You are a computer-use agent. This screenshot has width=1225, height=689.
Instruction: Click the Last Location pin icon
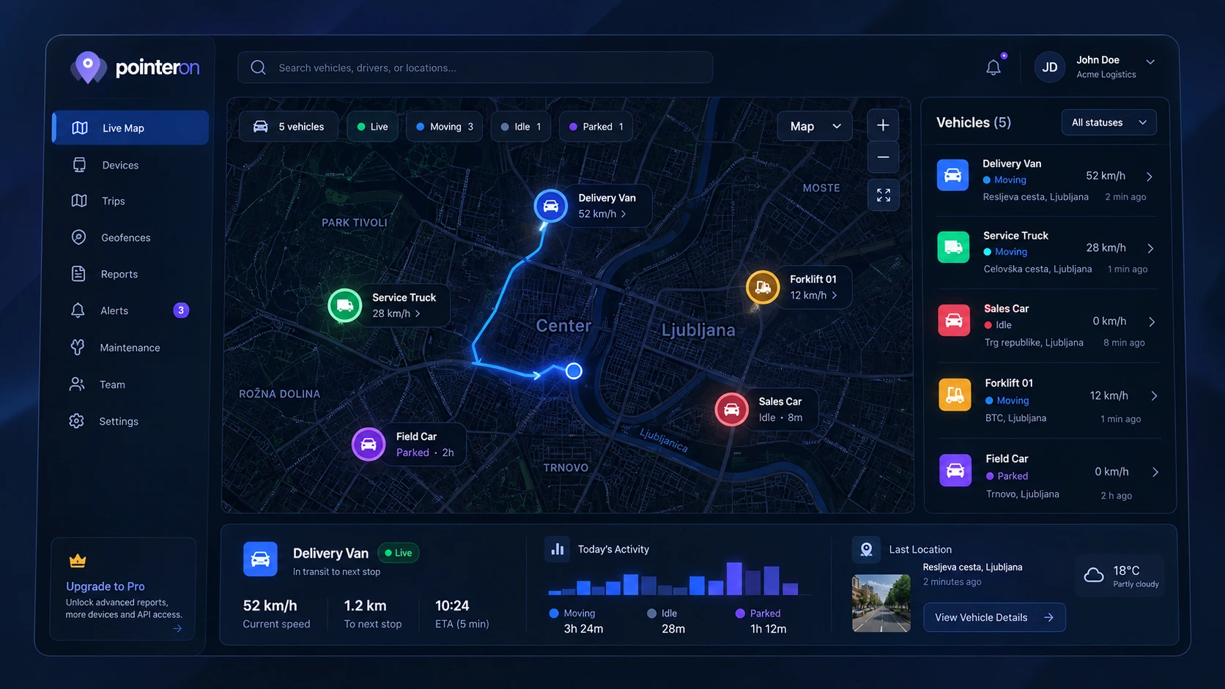pos(866,549)
